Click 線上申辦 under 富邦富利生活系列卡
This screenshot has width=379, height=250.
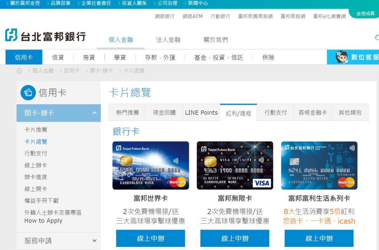click(x=319, y=238)
